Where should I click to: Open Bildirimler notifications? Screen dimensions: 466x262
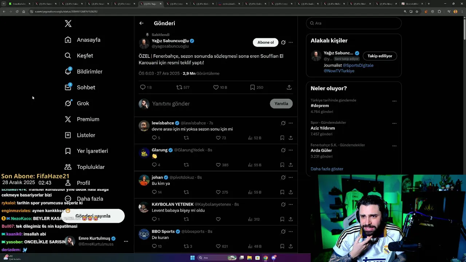(x=83, y=71)
